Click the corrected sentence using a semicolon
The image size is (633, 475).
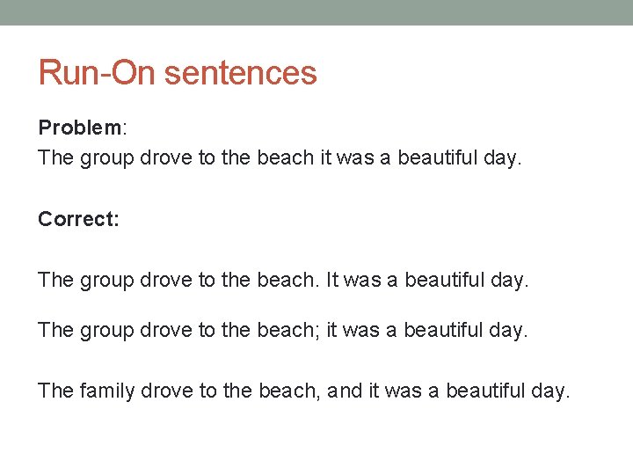click(283, 331)
